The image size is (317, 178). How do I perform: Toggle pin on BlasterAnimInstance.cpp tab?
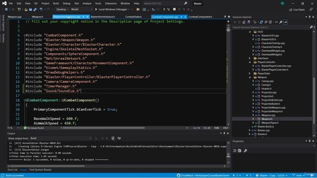[x=84, y=17]
